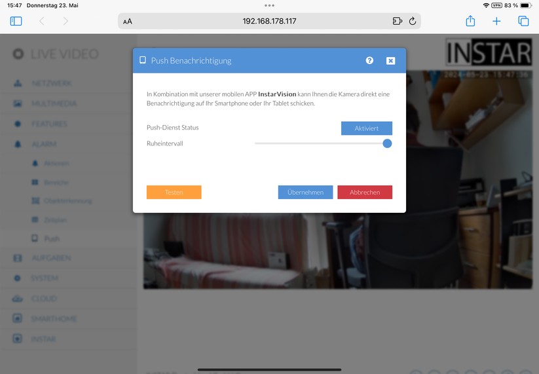Tap the VPN status indicator
The height and width of the screenshot is (374, 539).
coord(496,5)
